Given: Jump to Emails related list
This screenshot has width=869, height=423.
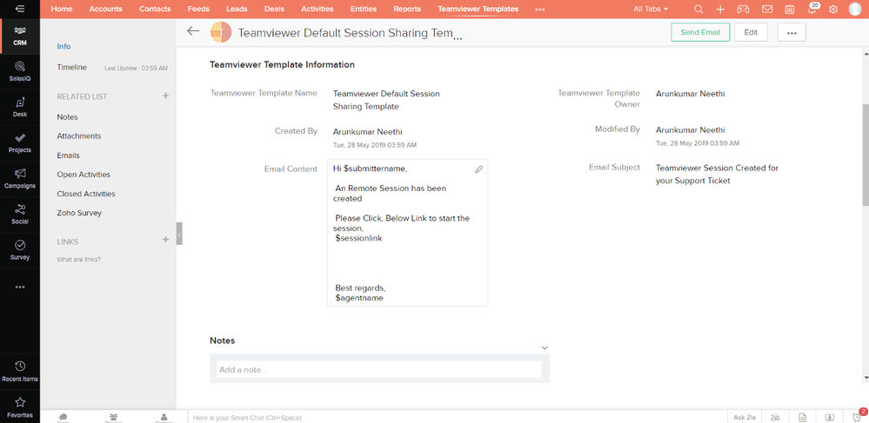Looking at the screenshot, I should 68,155.
